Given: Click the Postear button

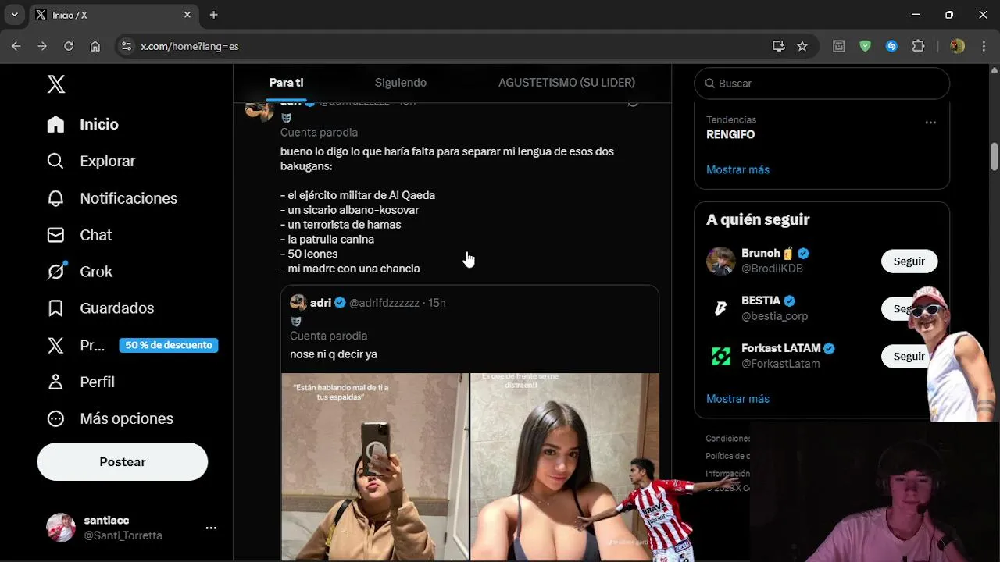Looking at the screenshot, I should 123,462.
